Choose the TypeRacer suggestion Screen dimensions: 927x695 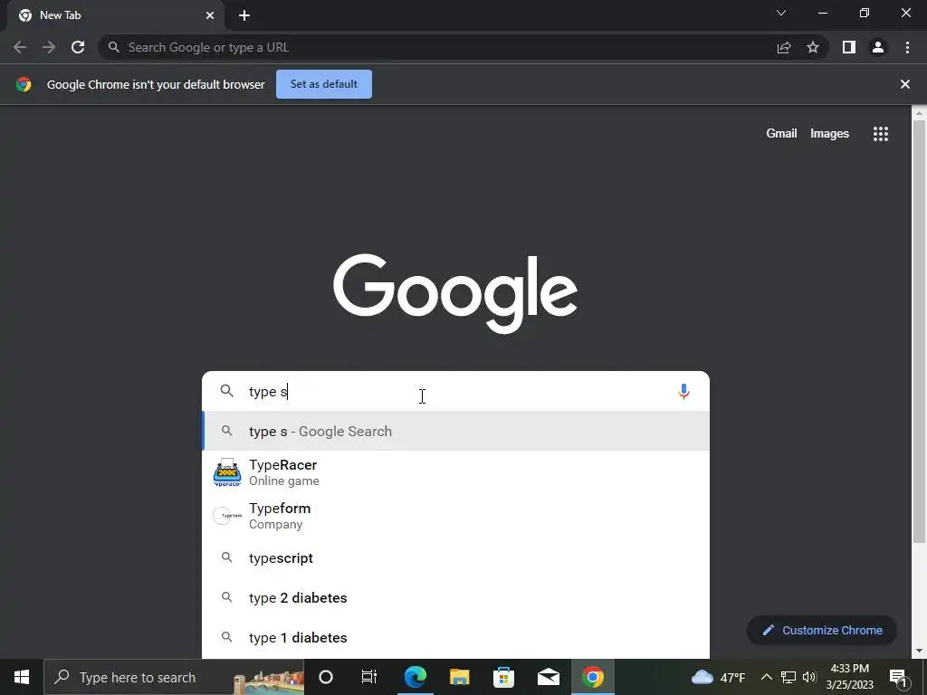coord(455,472)
